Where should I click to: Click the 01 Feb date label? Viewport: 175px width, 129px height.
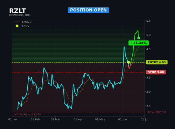tap(35, 120)
